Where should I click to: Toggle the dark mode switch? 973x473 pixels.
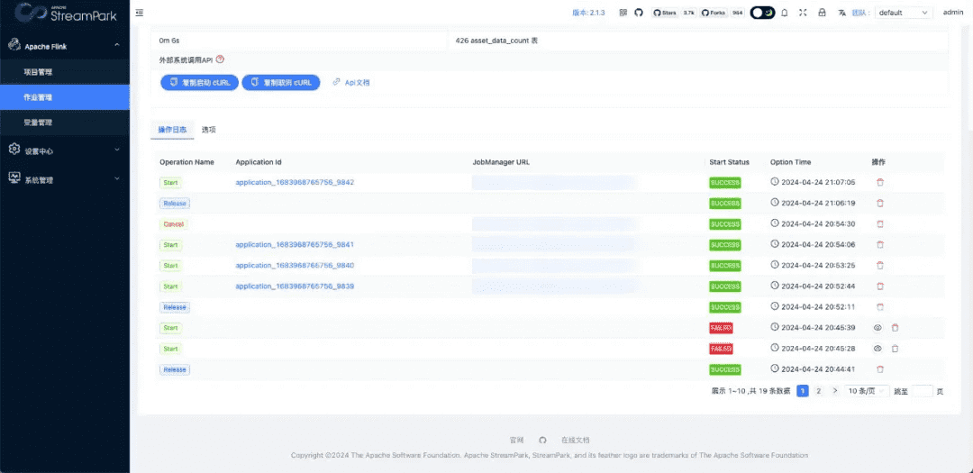point(762,13)
